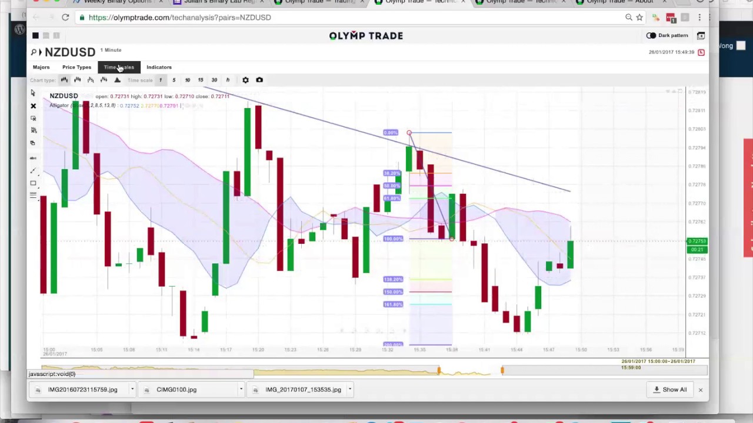Select the candlestick chart type icon
The height and width of the screenshot is (423, 753).
(64, 80)
